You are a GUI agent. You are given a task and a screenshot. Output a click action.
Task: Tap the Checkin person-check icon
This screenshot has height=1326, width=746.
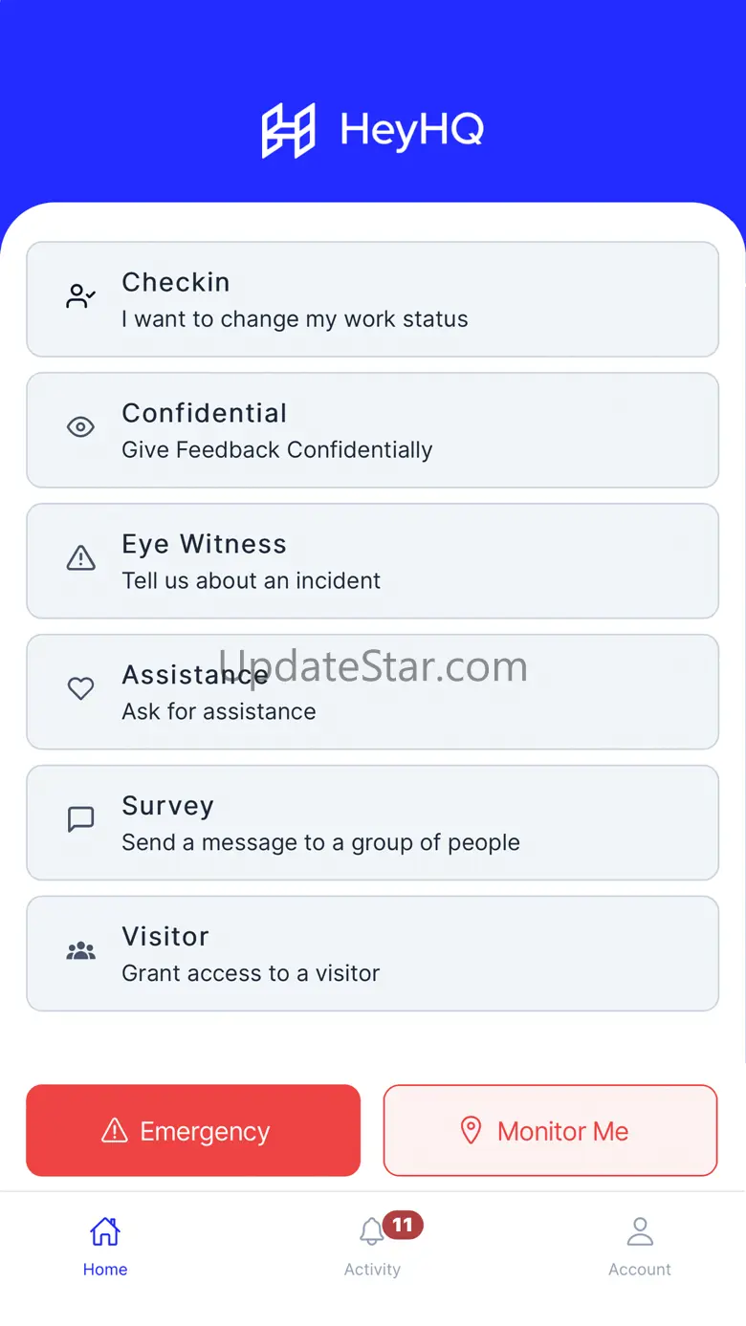coord(80,297)
